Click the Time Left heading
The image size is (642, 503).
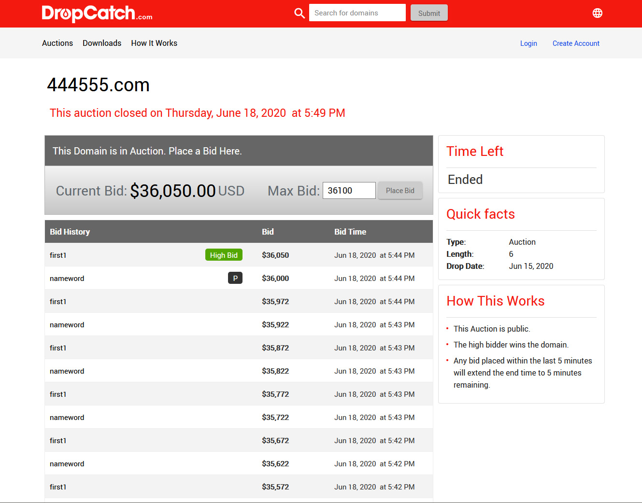point(475,151)
